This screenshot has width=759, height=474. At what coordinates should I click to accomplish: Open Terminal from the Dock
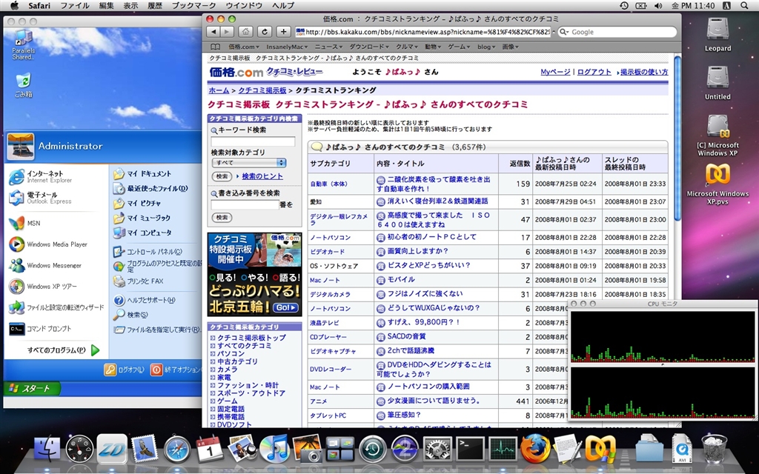click(x=470, y=449)
